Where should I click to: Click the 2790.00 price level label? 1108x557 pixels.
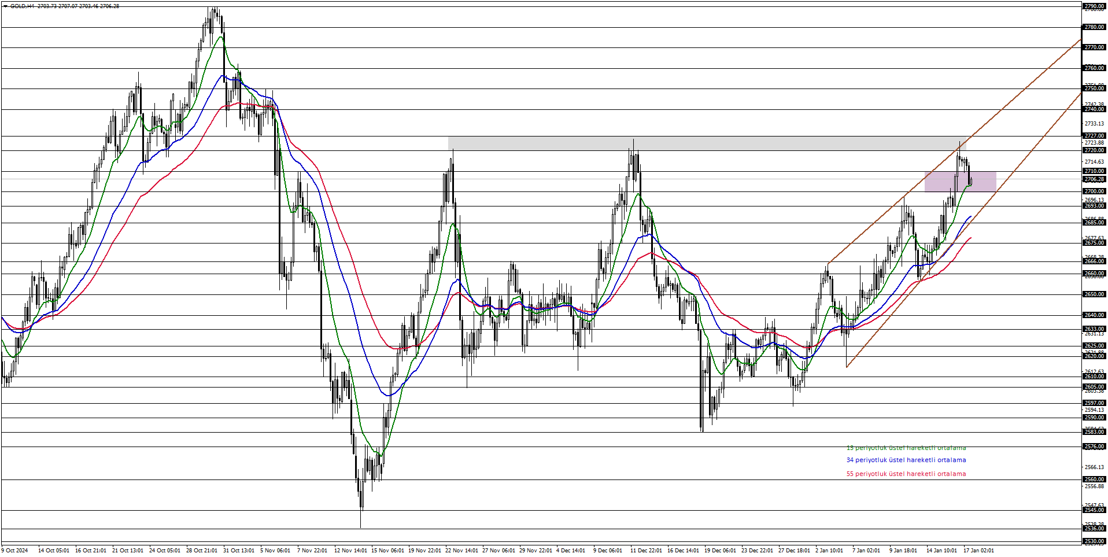click(1095, 7)
